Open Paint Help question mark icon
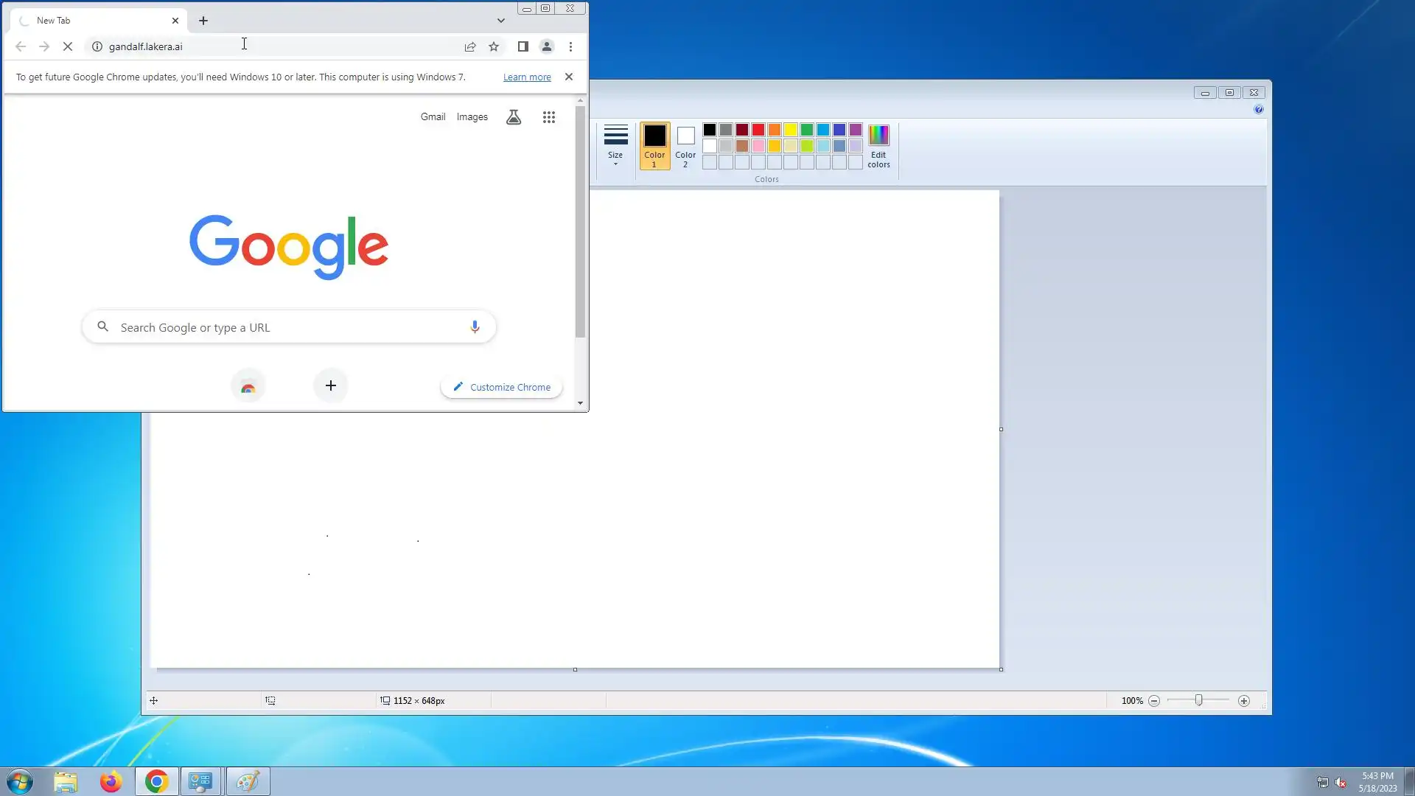 [x=1258, y=109]
